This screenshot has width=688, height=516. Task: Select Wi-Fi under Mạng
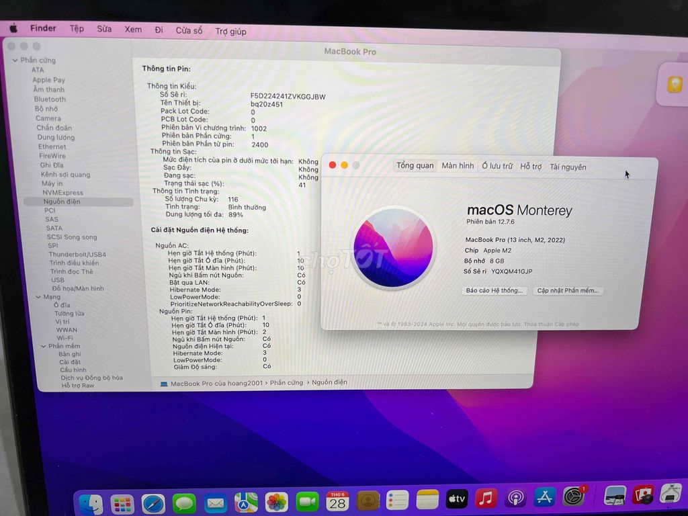click(65, 339)
